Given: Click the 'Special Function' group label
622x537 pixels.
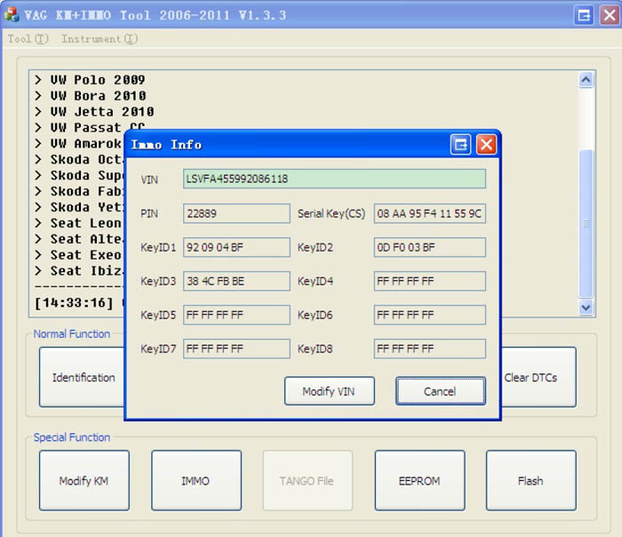Looking at the screenshot, I should (x=72, y=437).
